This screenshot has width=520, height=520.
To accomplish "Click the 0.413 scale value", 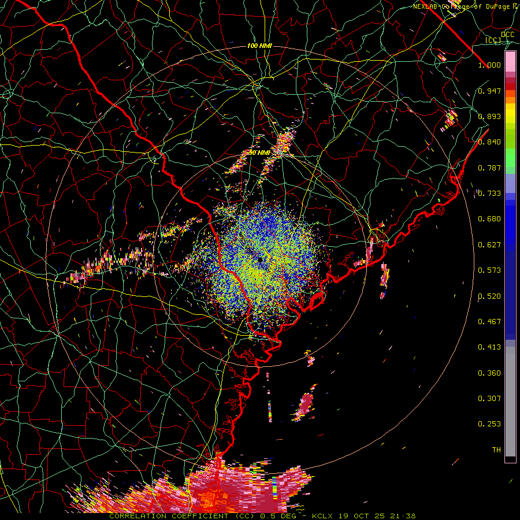I will click(x=489, y=347).
